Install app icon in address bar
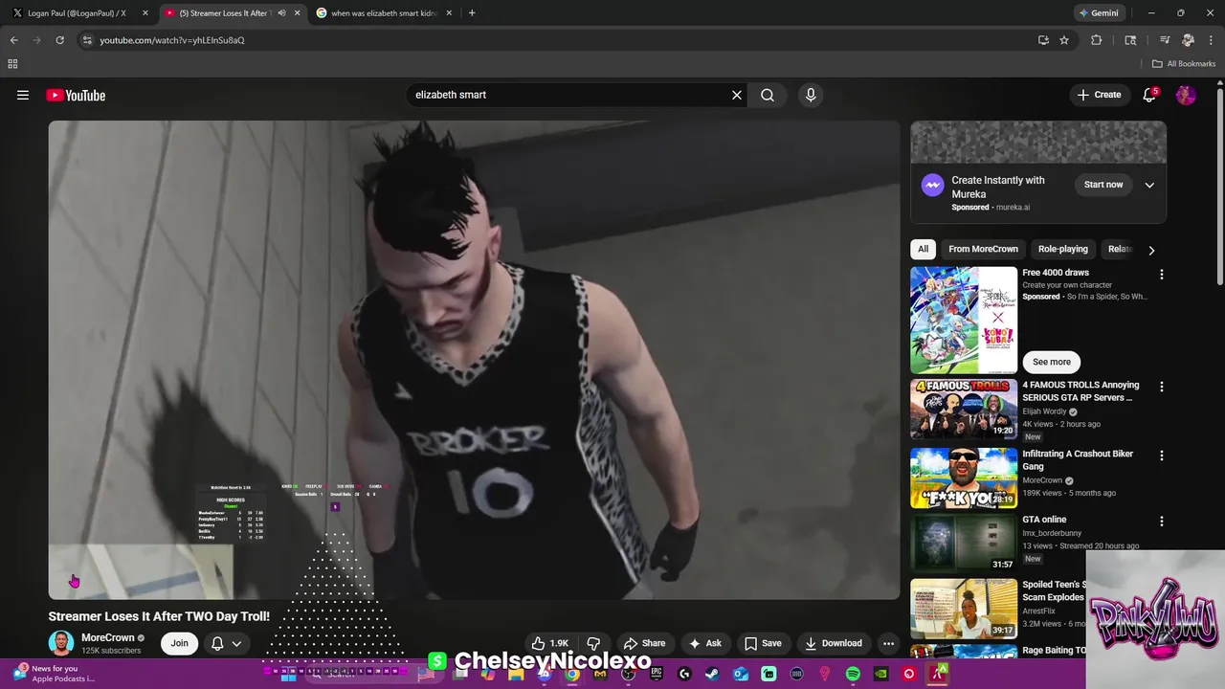This screenshot has width=1225, height=689. [1043, 40]
